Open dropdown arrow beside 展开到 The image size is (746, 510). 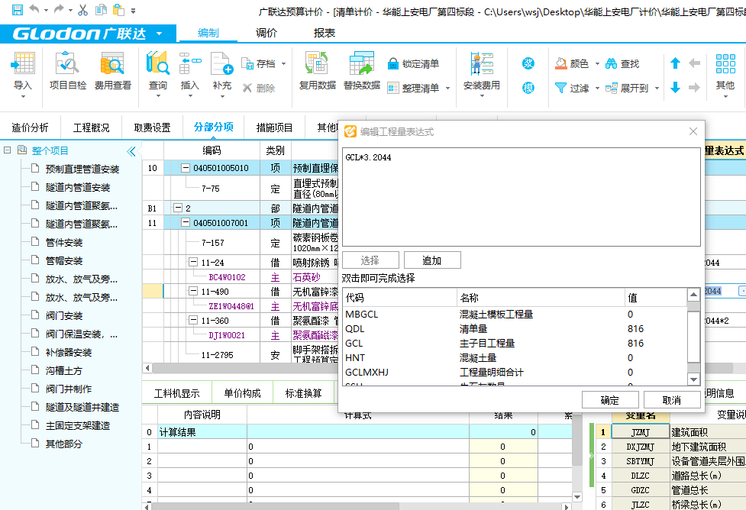[657, 88]
